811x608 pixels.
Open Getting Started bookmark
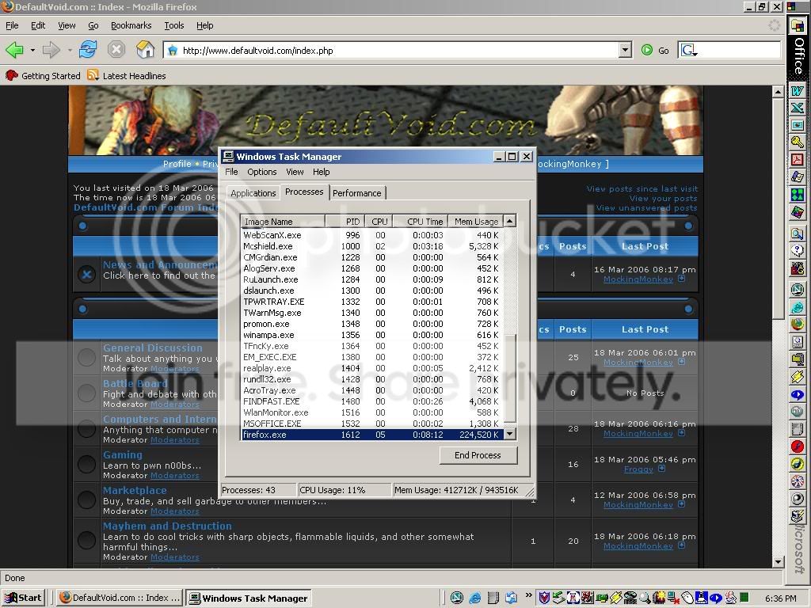[43, 75]
